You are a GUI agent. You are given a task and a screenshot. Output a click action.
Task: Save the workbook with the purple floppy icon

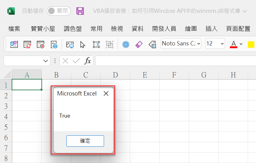(x=80, y=11)
